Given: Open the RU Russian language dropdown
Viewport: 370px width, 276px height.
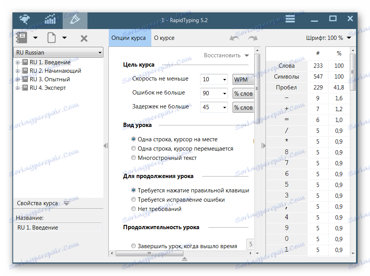Looking at the screenshot, I should pos(58,52).
